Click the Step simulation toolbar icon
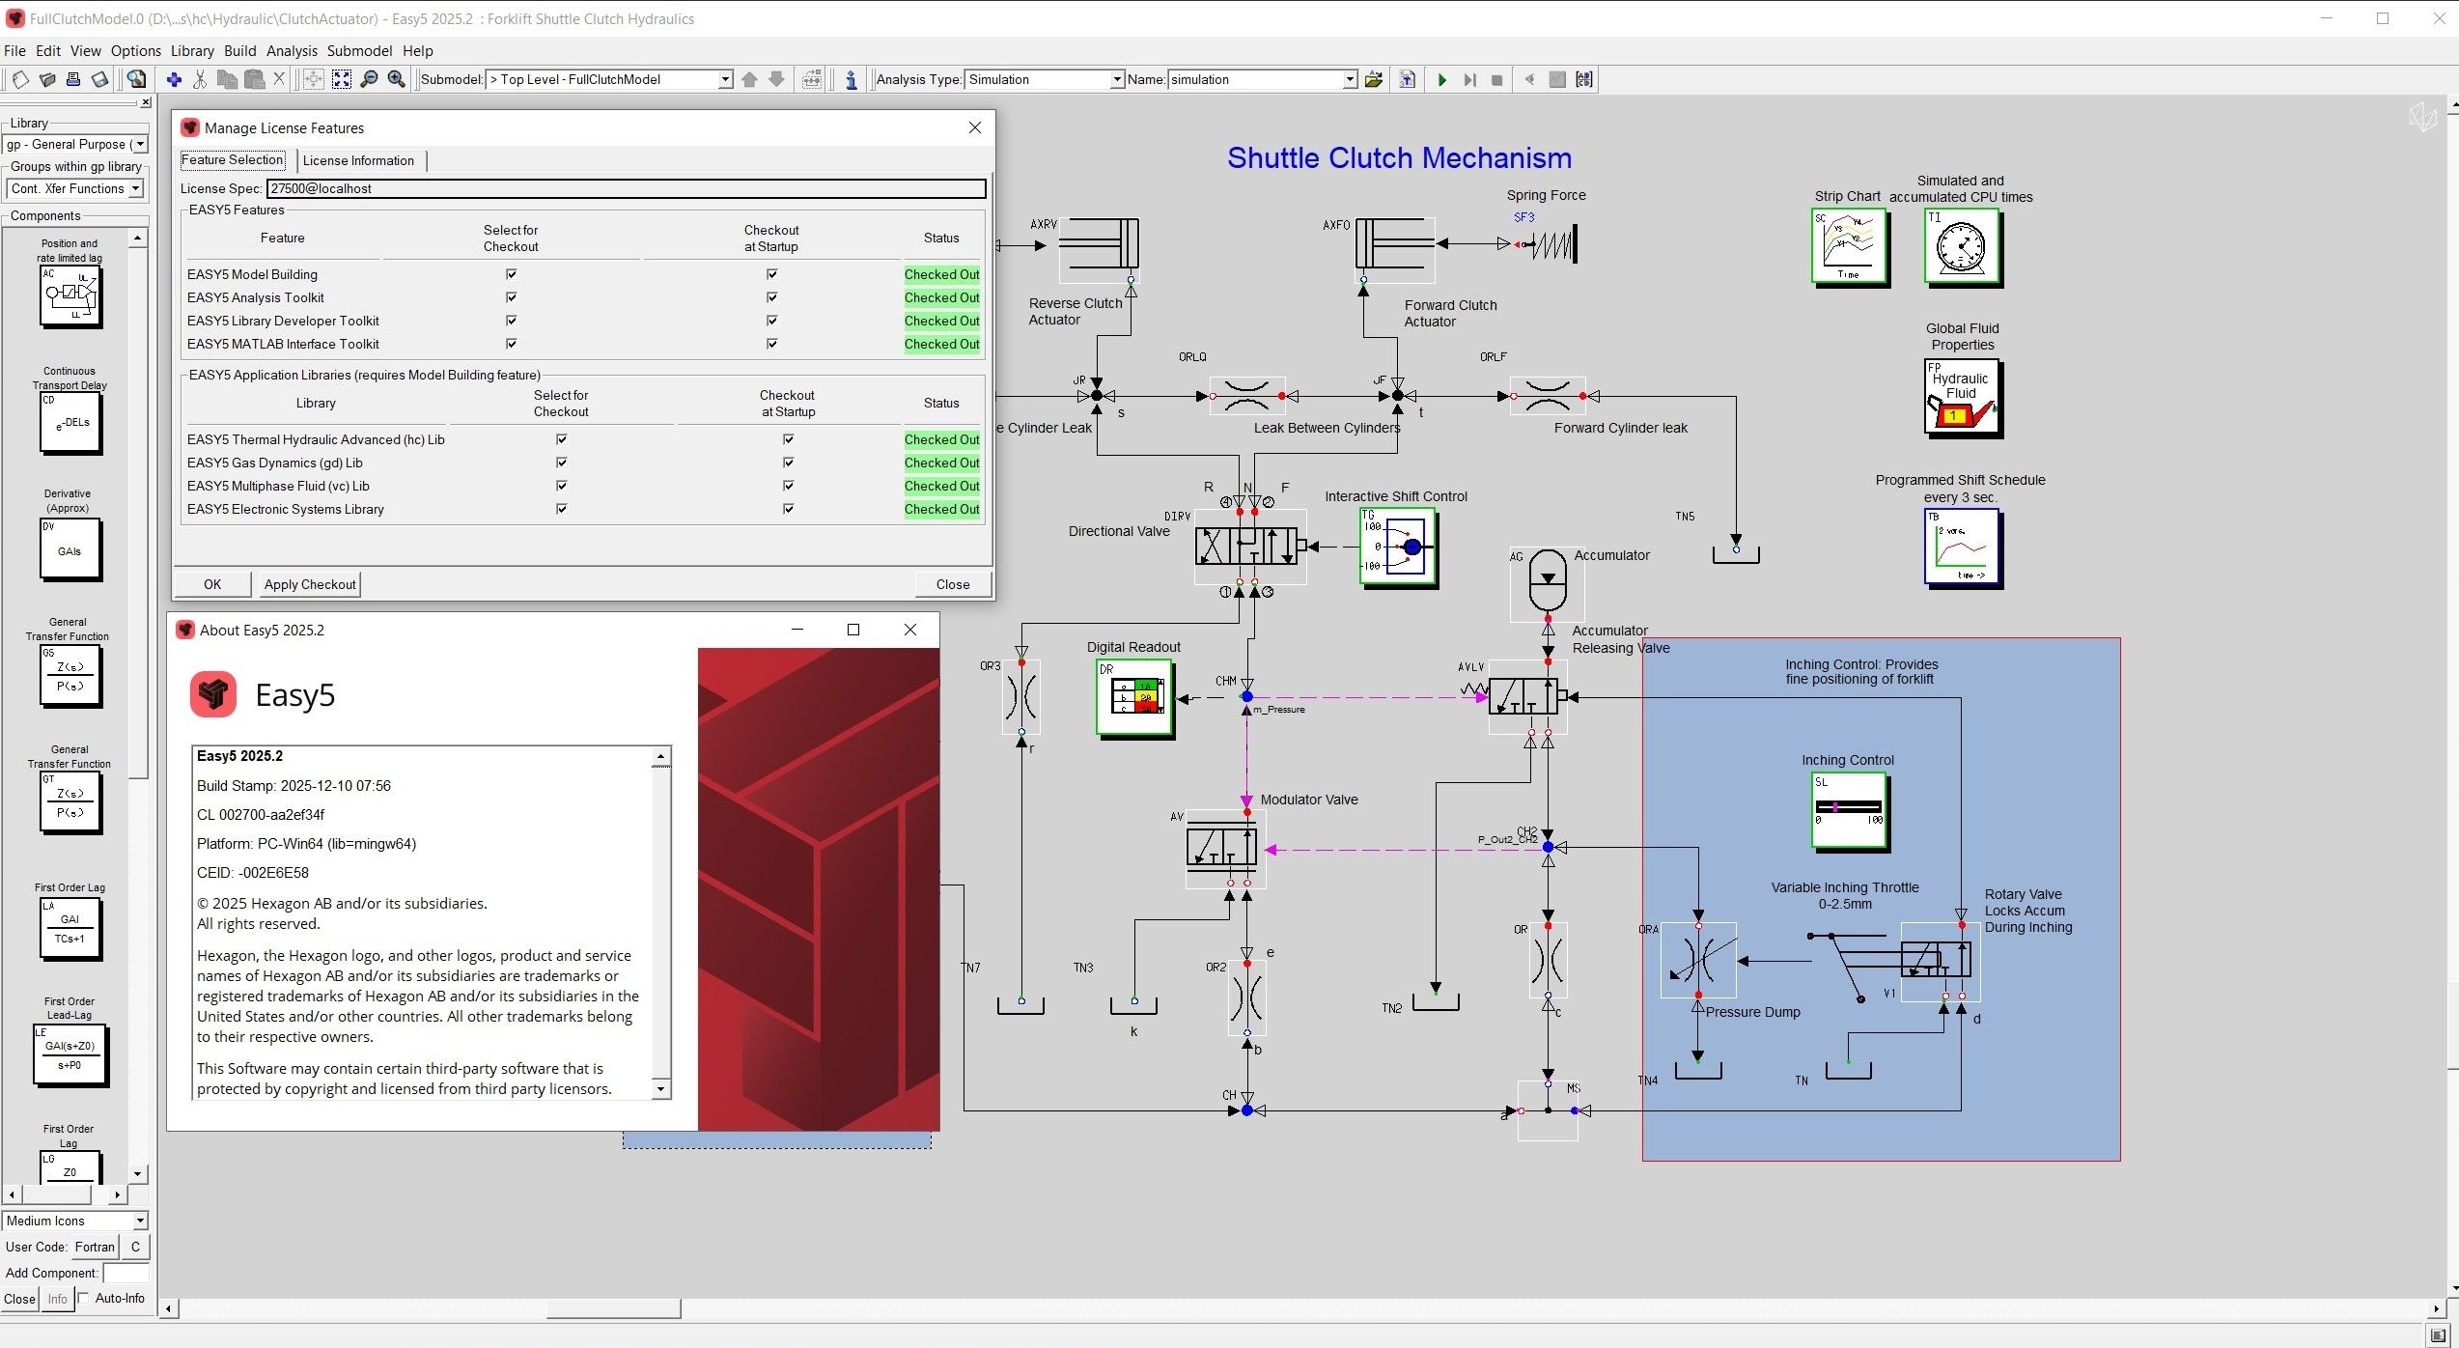The image size is (2459, 1348). click(1469, 79)
